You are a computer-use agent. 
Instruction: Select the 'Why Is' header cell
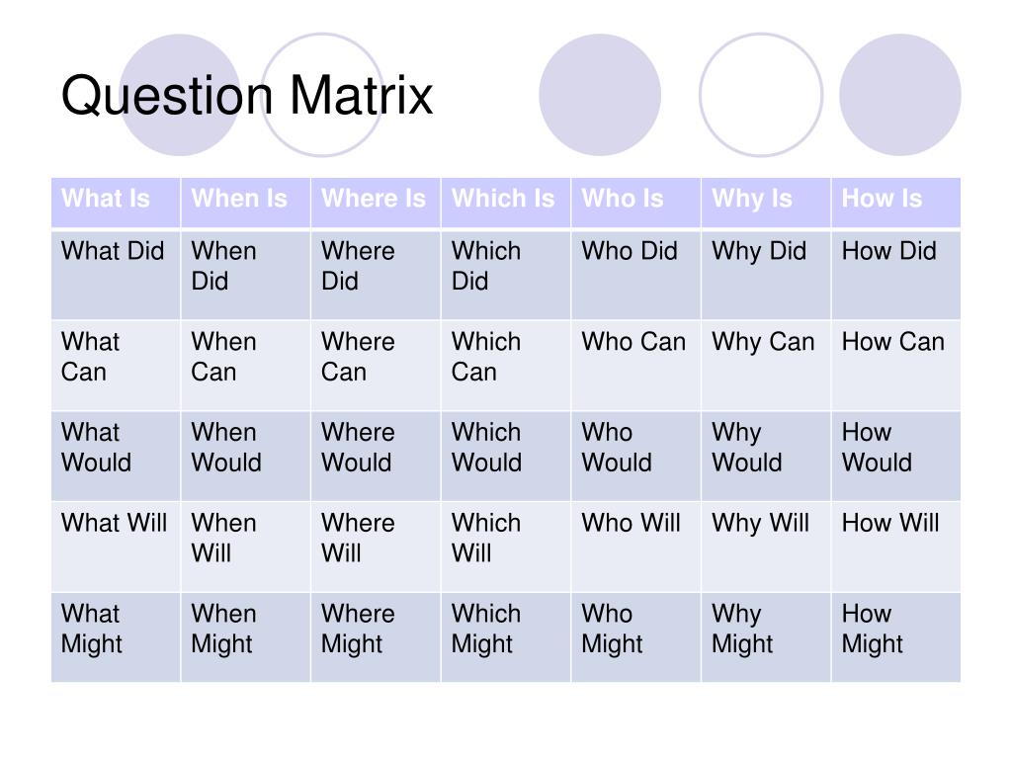[766, 202]
